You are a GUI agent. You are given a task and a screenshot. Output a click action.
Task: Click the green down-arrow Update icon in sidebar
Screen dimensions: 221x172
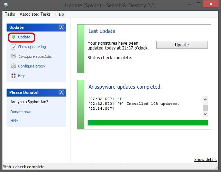point(13,37)
